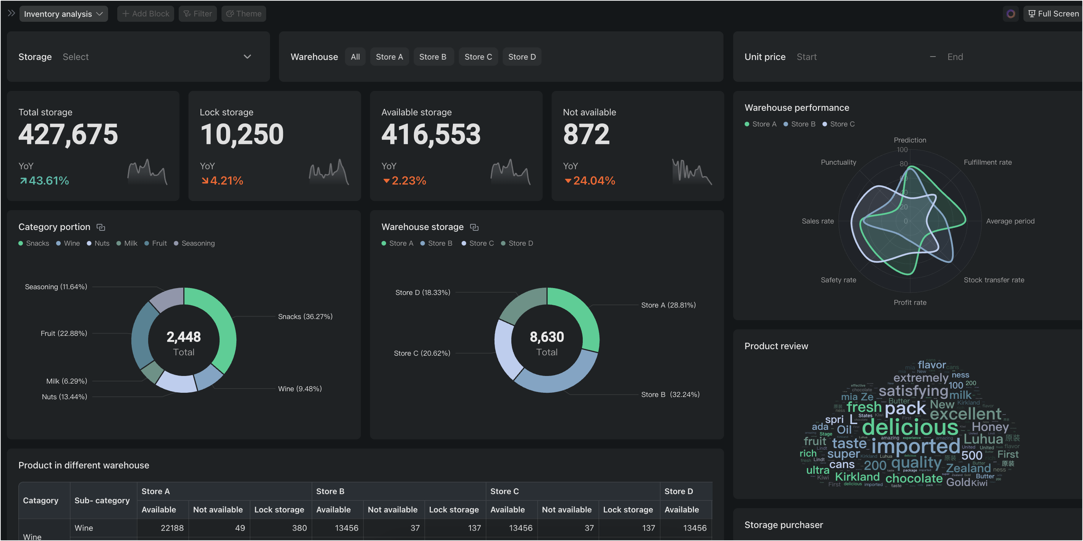Click the copy icon beside Category portion
1083x541 pixels.
click(x=101, y=227)
